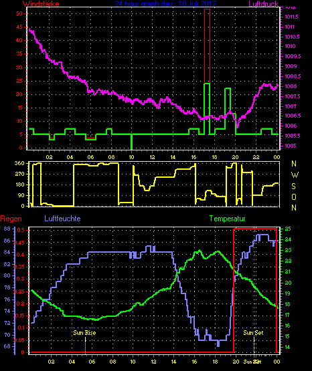Select the yellow O compass label
The width and height of the screenshot is (312, 371).
tap(294, 197)
